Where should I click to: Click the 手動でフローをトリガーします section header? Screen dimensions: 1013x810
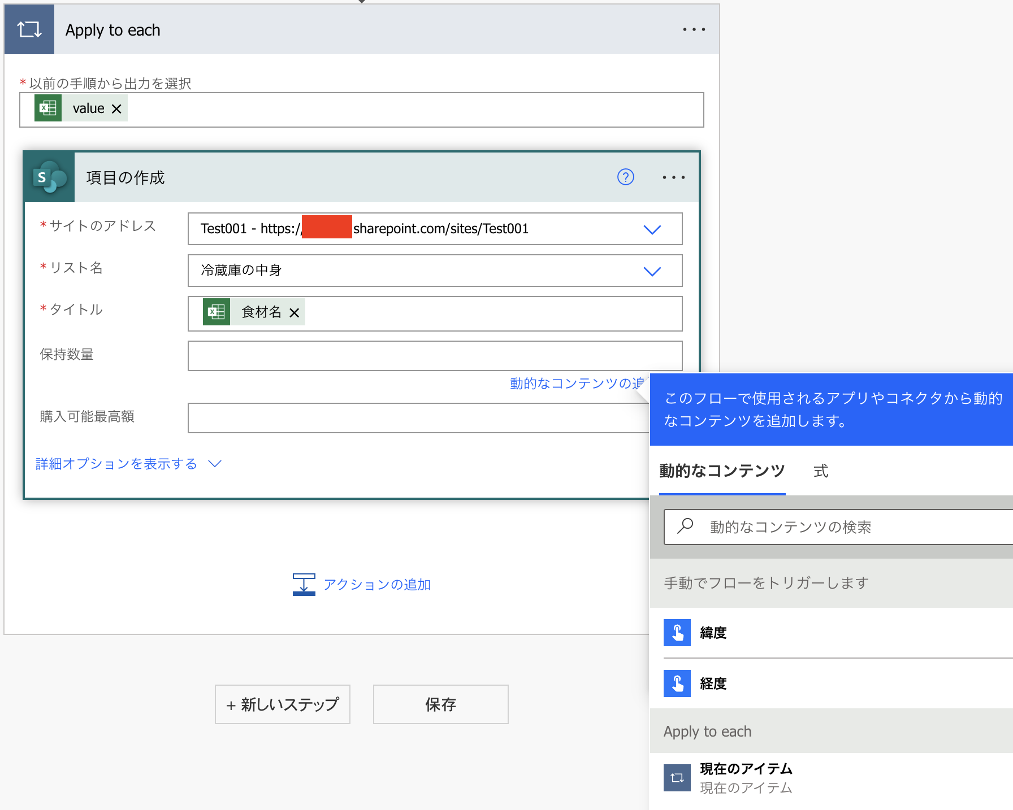tap(832, 583)
